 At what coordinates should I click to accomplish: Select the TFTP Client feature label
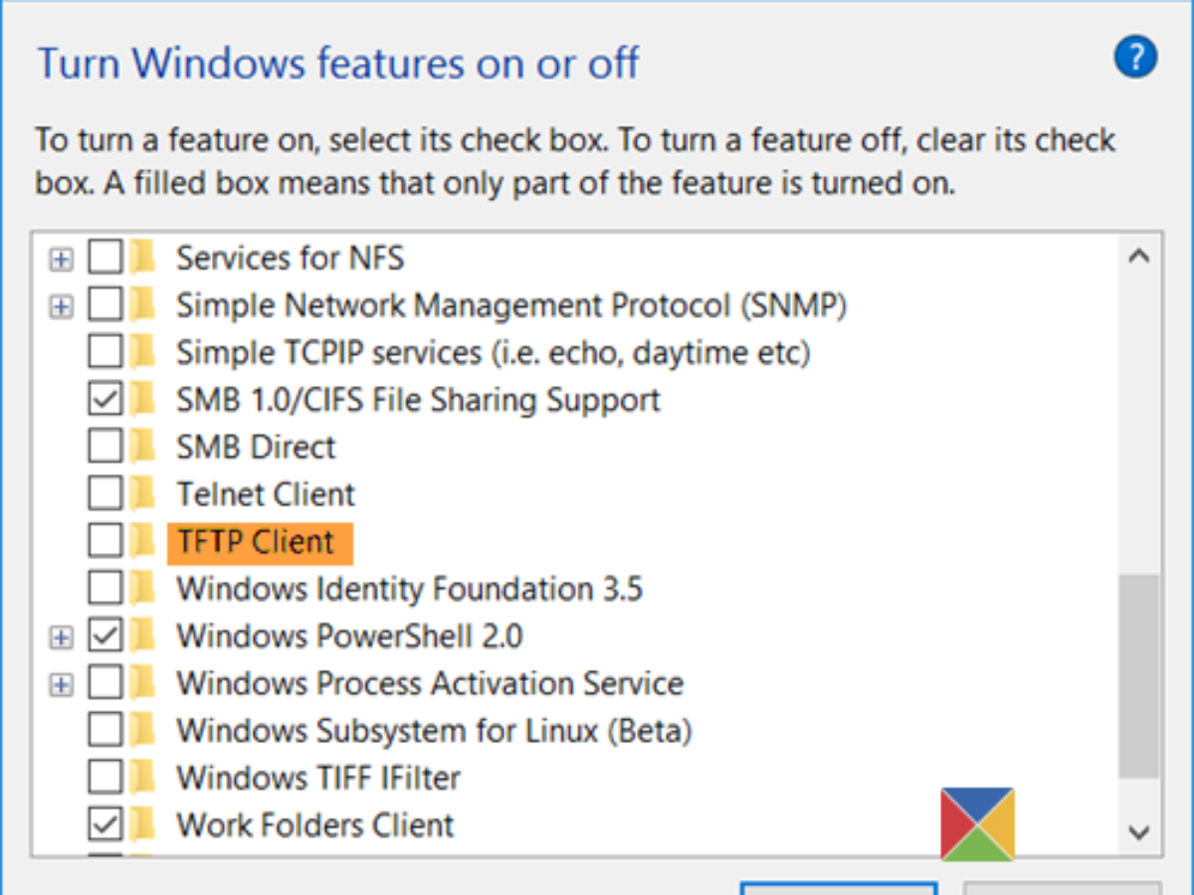256,542
